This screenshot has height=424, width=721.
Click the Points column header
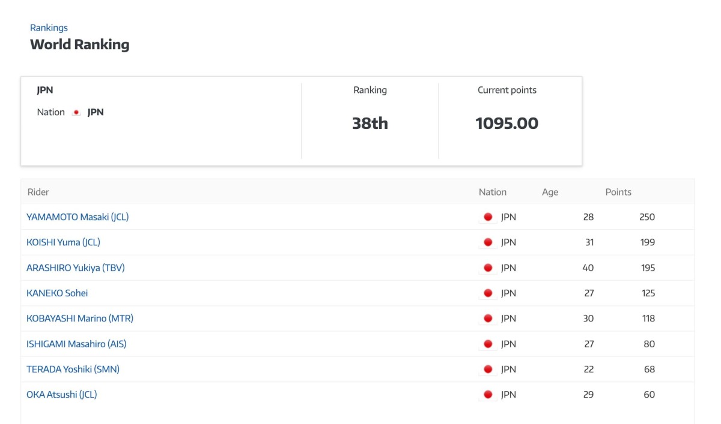click(618, 192)
